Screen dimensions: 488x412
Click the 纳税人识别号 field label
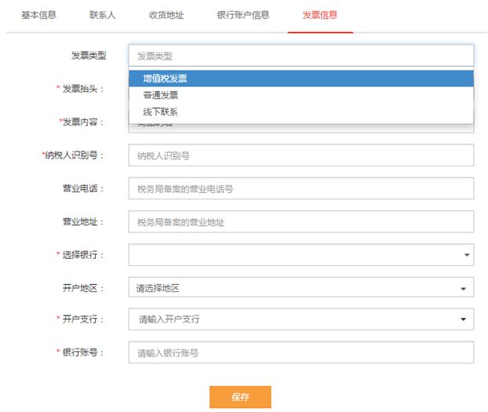click(x=73, y=155)
